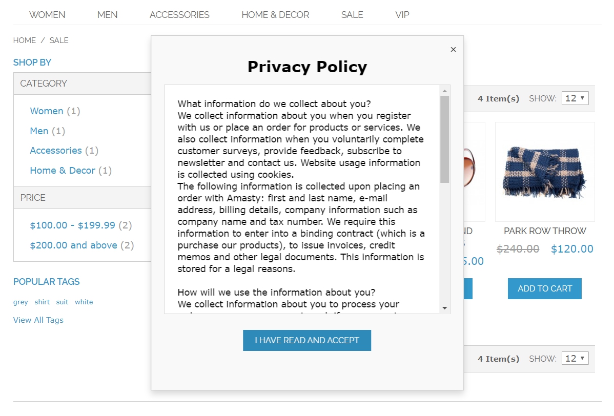Filter price $100.00 - $199.99
Screen dimensions: 614x416
[73, 225]
